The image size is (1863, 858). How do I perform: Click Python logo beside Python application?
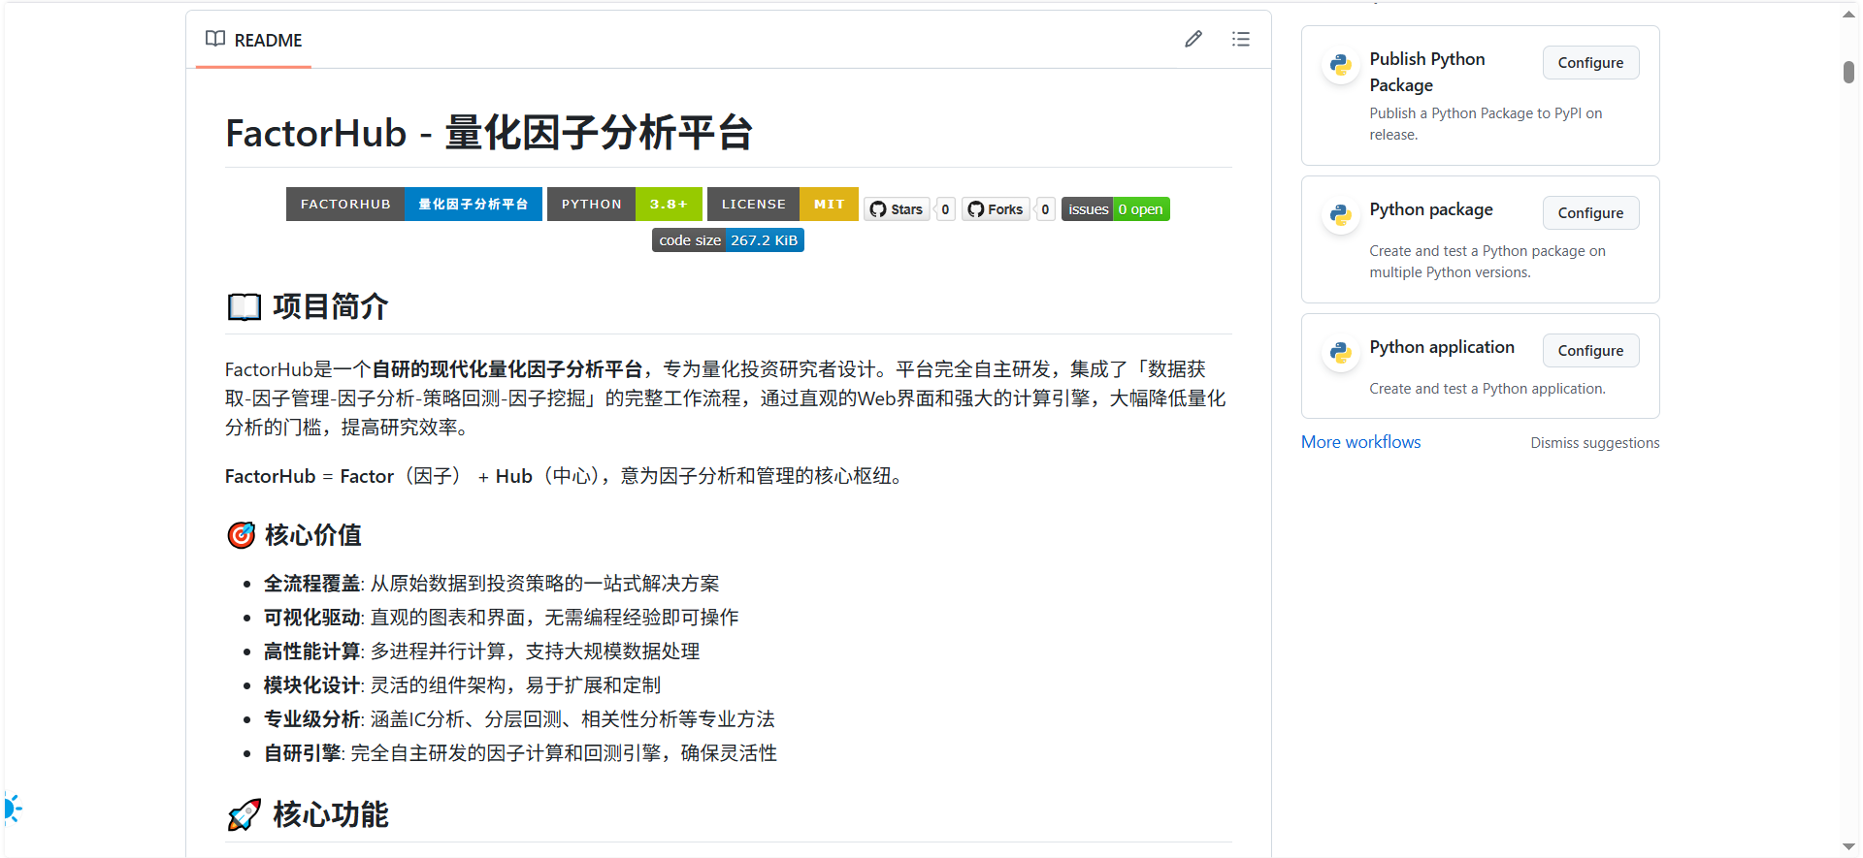pos(1341,353)
